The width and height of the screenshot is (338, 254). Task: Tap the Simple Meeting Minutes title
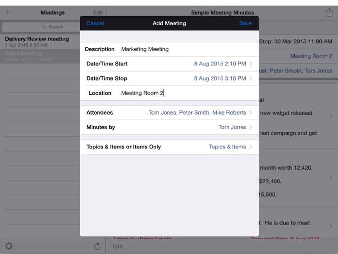coord(223,13)
